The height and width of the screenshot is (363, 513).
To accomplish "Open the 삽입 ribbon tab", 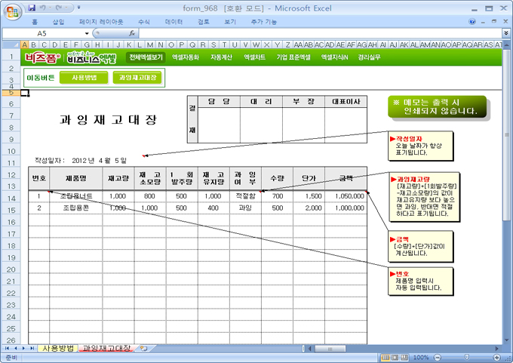I will 59,22.
